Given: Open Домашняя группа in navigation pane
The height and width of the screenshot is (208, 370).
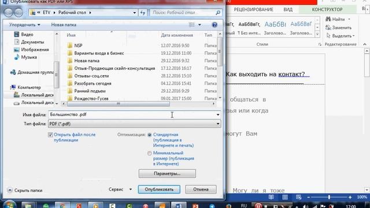Looking at the screenshot, I should click(32, 72).
